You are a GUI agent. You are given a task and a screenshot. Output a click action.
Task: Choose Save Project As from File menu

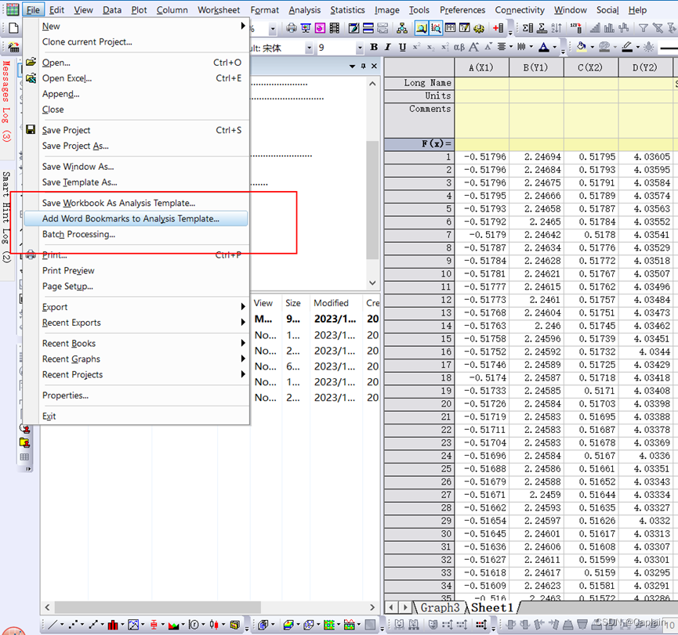(136, 146)
